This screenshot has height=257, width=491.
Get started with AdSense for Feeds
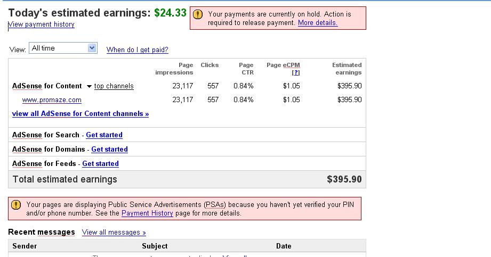click(100, 164)
